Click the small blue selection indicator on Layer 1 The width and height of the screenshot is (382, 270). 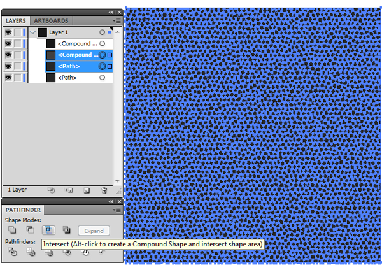coord(110,32)
